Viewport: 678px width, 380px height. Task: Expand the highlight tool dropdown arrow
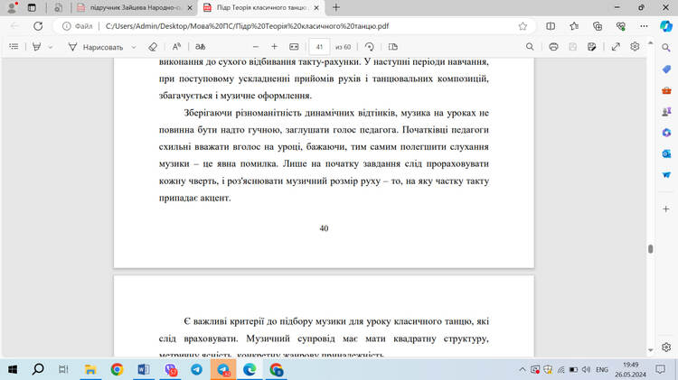pyautogui.click(x=51, y=47)
